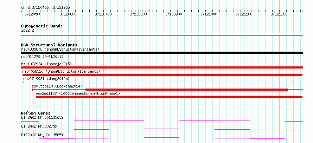Click the red bar of esv2661177

[169, 97]
